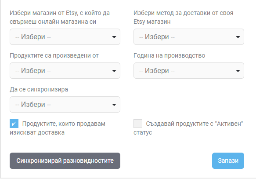Screen dimensions: 256x179
Task: Click the caret arrow of the shipping method dropdown
Action: [238, 37]
